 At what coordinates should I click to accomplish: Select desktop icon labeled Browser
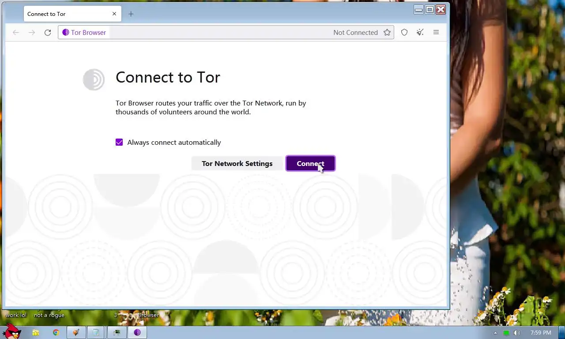pos(148,315)
